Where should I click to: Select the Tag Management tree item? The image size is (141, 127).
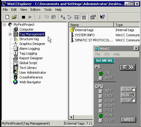tap(32, 34)
